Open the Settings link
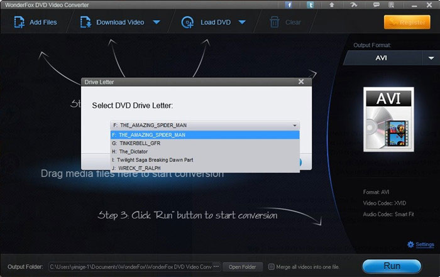 [x=425, y=244]
